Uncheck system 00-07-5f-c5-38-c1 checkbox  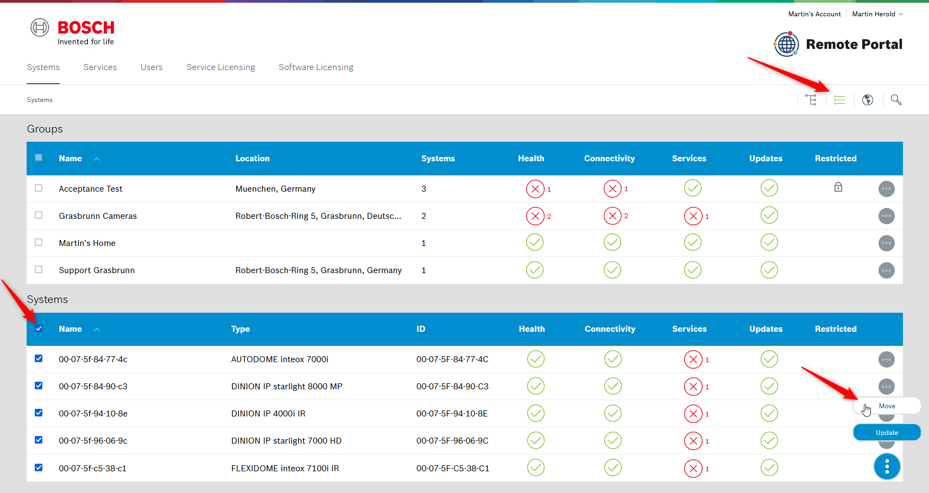[x=39, y=467]
